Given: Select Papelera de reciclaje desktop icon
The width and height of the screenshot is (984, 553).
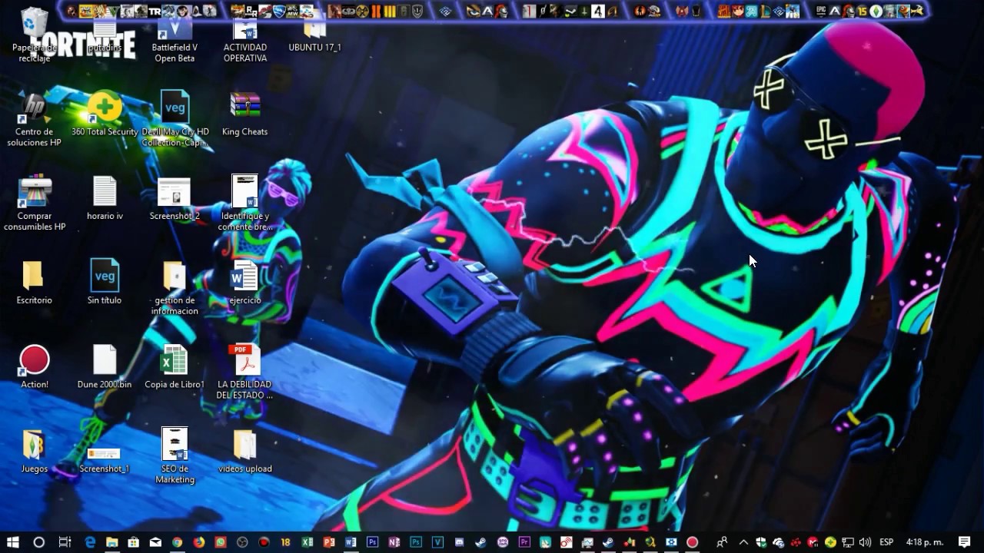Looking at the screenshot, I should click(x=35, y=35).
